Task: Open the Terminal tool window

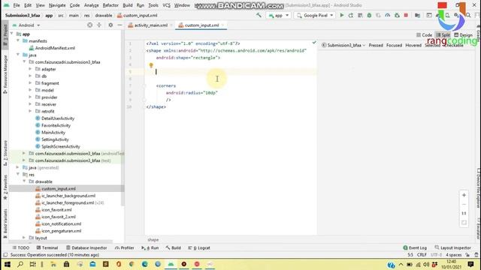Action: tap(47, 247)
